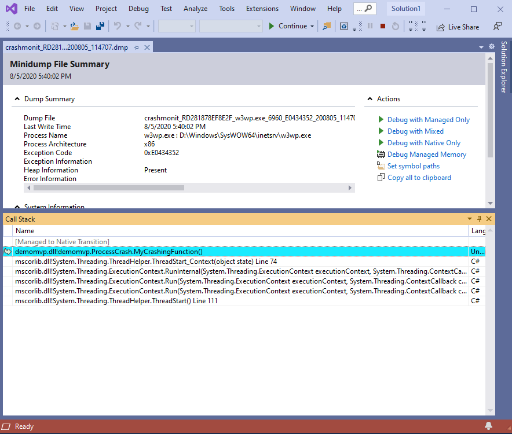The image size is (512, 434).
Task: Click the Break All pause icon
Action: point(370,26)
